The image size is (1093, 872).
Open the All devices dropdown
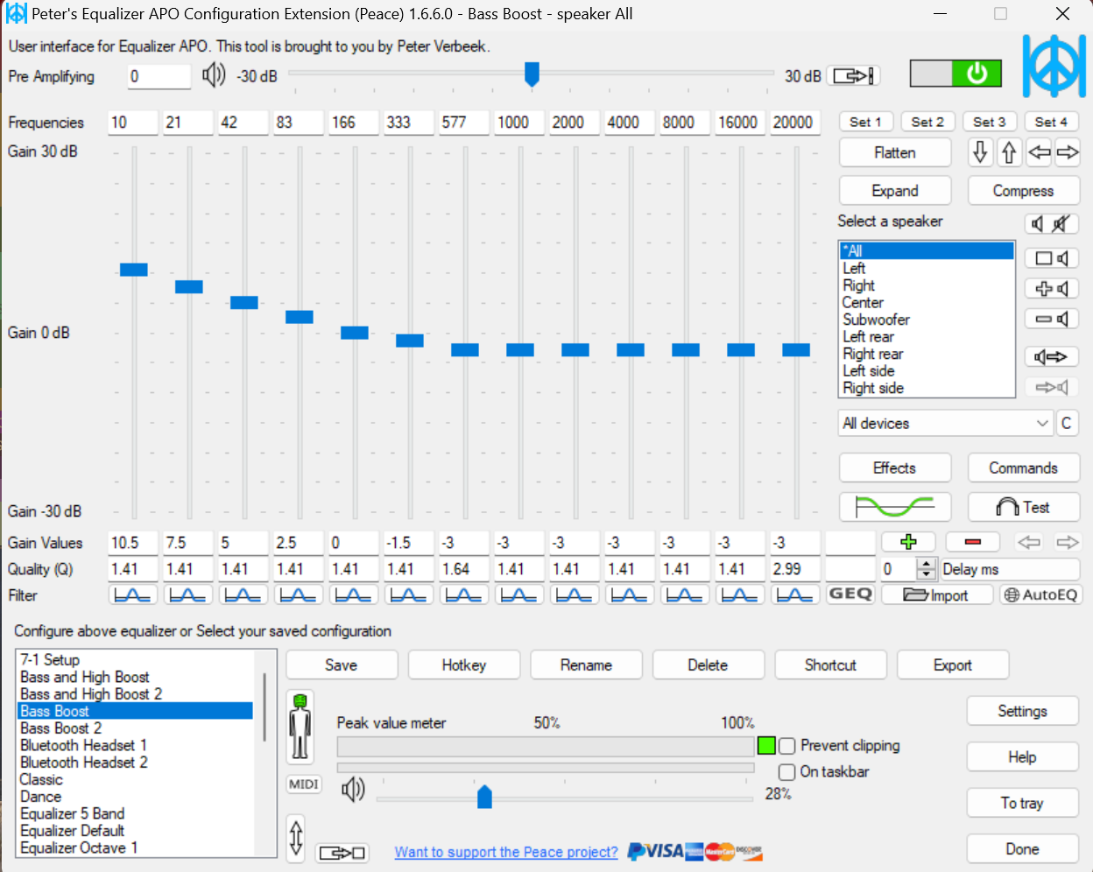pos(945,424)
